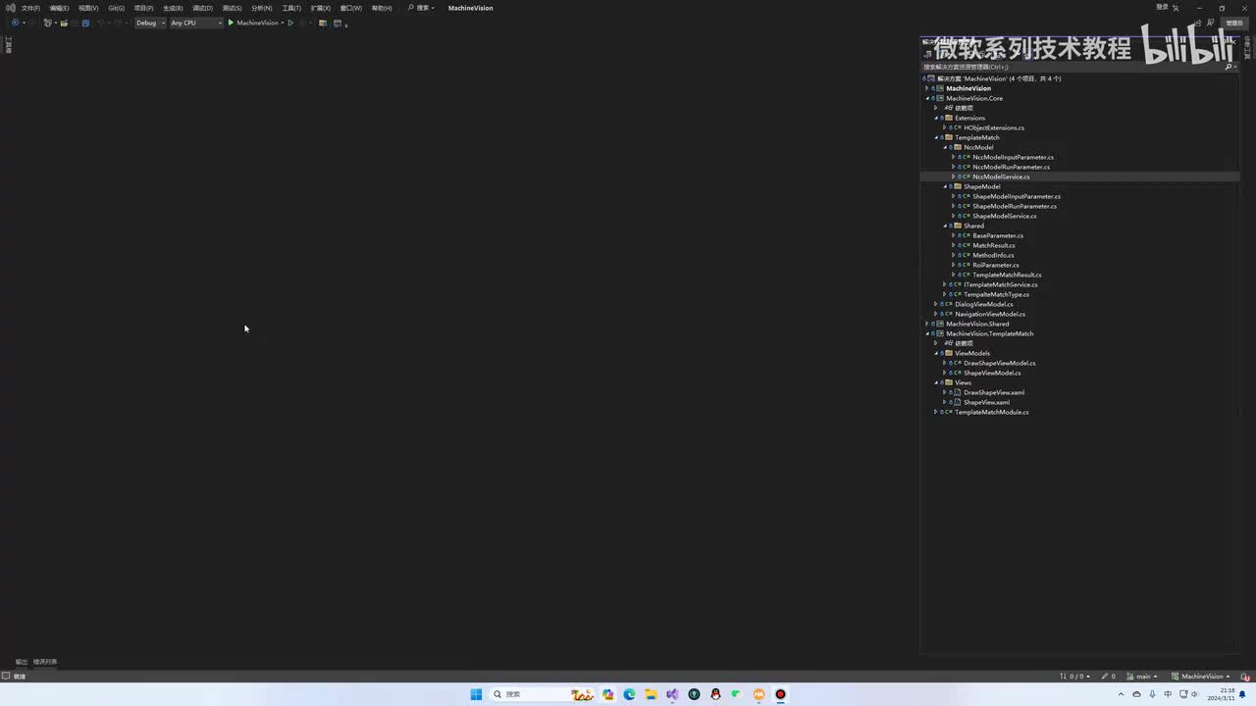Open Microsoft Edge from the taskbar

(629, 694)
